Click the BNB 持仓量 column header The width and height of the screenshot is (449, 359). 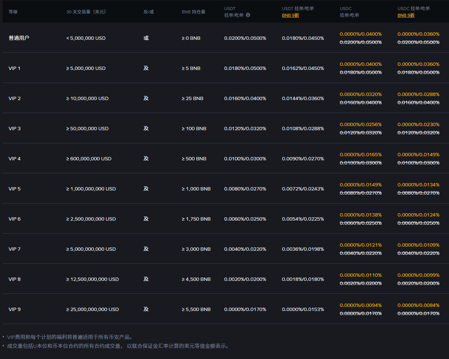[x=194, y=12]
